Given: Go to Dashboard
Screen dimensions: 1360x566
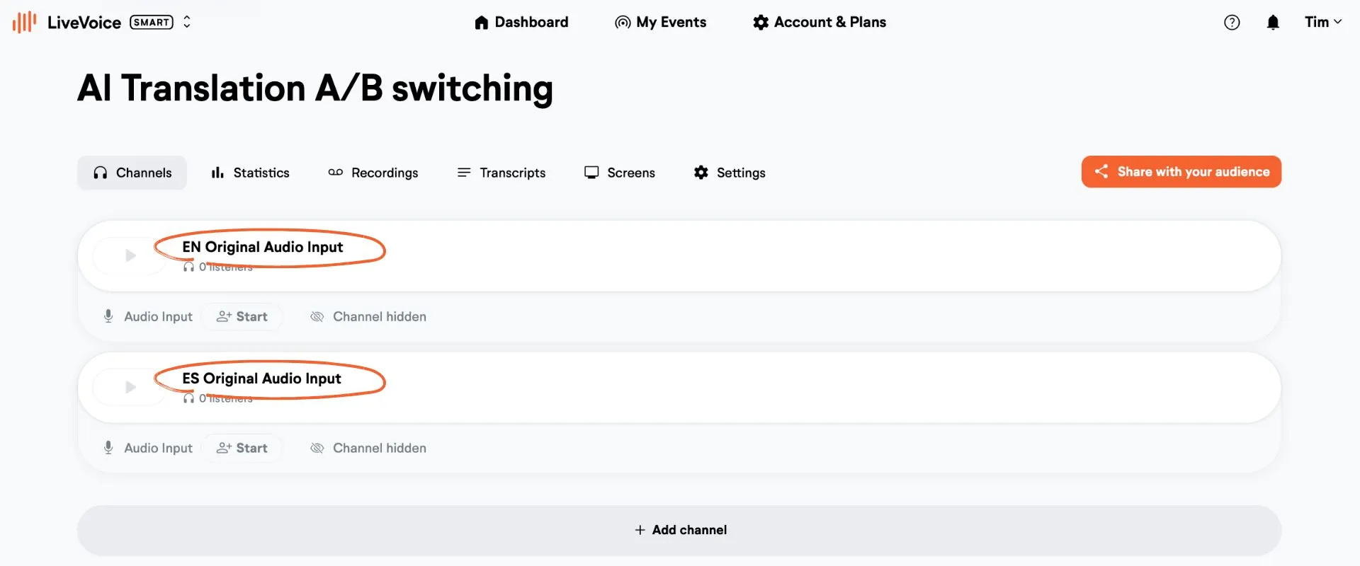Looking at the screenshot, I should (521, 22).
